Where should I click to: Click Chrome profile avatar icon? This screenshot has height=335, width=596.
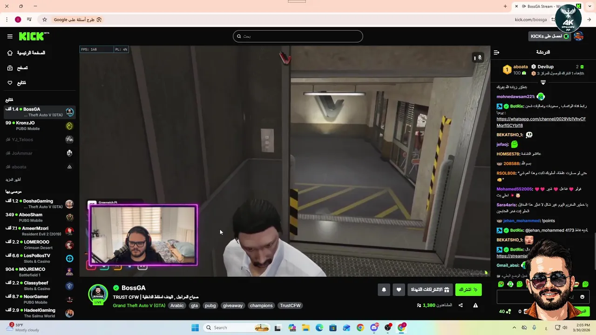pos(18,20)
